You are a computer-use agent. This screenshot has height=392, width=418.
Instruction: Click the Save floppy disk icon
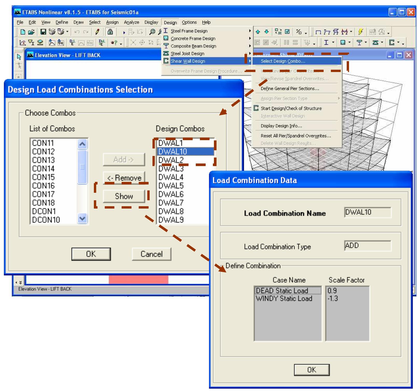click(43, 32)
